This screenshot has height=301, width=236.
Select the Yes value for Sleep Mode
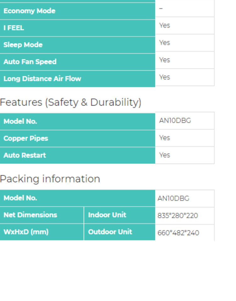tap(165, 43)
